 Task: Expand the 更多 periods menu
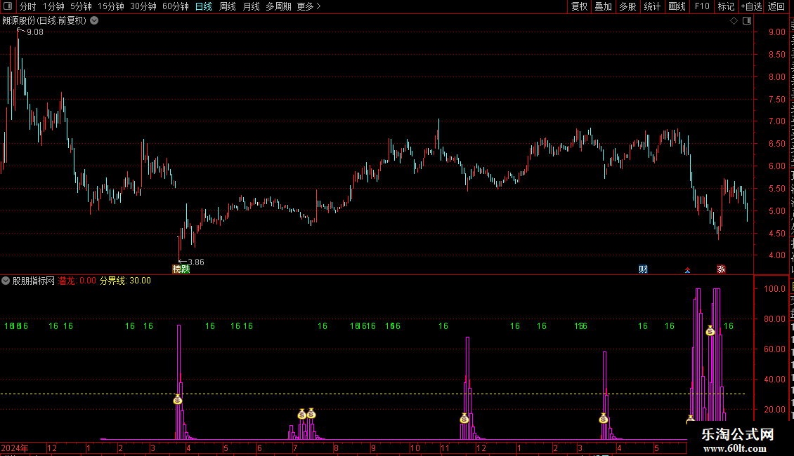click(x=309, y=6)
